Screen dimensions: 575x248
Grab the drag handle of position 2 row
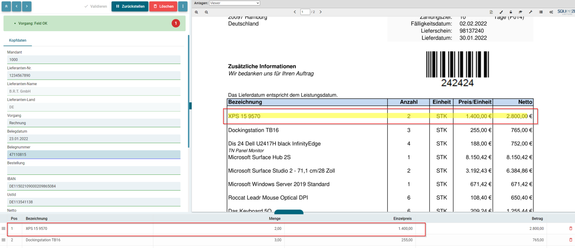tap(3, 240)
